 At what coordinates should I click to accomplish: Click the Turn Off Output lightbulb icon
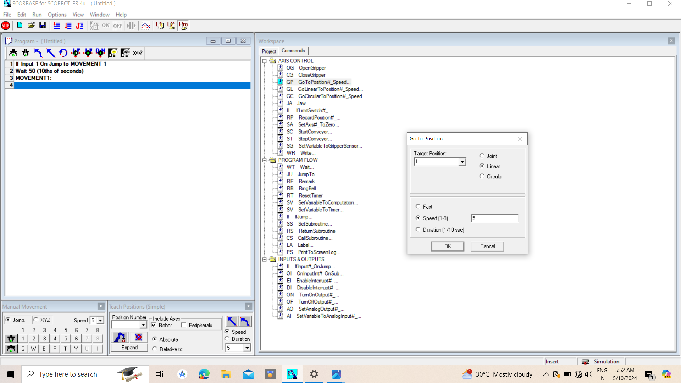pos(125,53)
